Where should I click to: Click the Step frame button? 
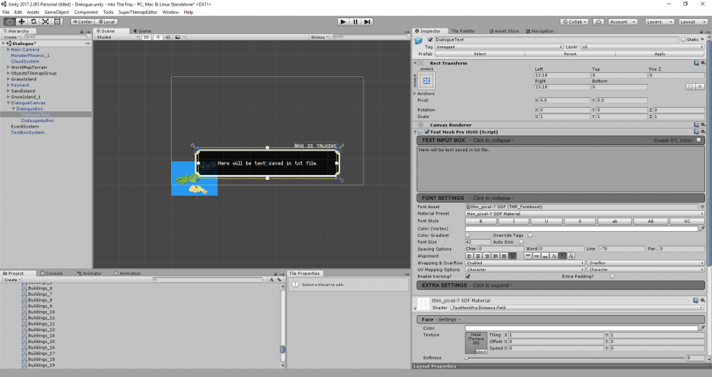coord(369,22)
